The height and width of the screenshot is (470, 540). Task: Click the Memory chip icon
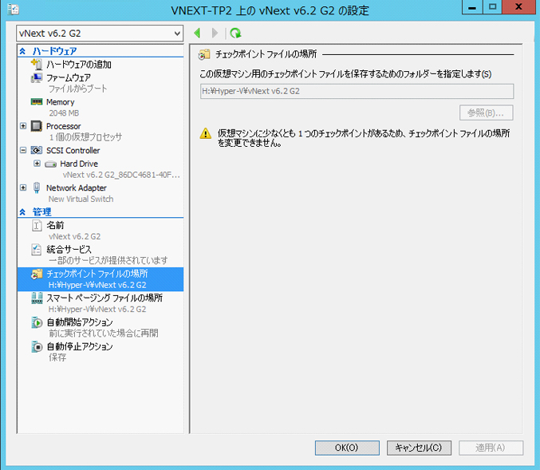coord(37,101)
